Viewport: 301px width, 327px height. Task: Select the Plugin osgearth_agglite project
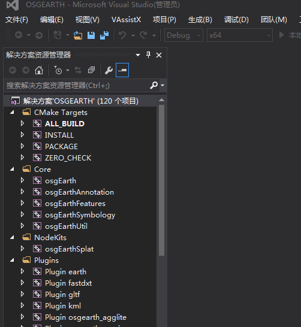coord(86,317)
